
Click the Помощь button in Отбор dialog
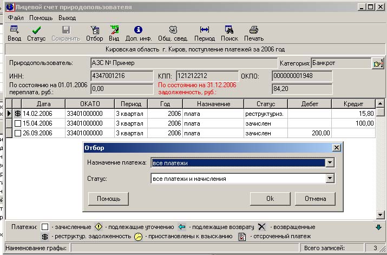[108, 198]
